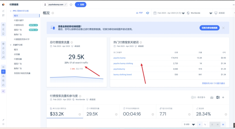The height and width of the screenshot is (129, 235).
Task: Click the star icon to favorite psychobunny.com
Action: (x=71, y=5)
